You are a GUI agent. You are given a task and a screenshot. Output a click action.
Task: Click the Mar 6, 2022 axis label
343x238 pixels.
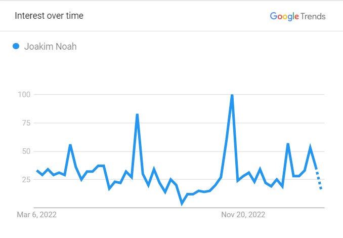pyautogui.click(x=37, y=215)
